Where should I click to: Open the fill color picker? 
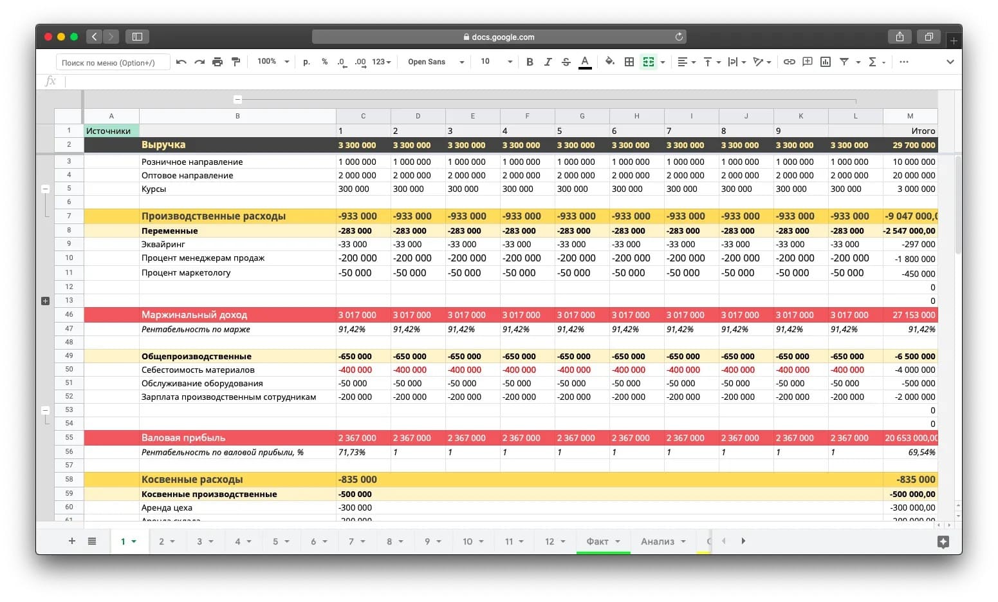[x=609, y=62]
